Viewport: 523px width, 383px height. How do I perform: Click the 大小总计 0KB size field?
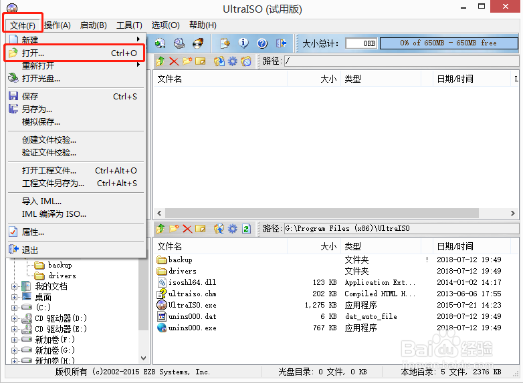tap(362, 43)
